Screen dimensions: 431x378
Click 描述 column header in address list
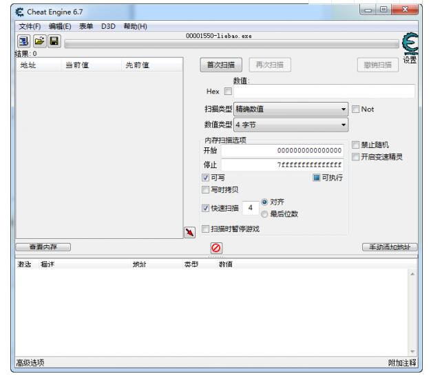click(48, 264)
